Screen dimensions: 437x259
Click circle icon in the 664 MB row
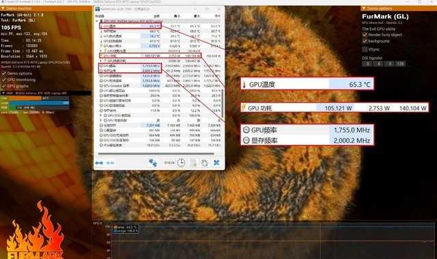[x=101, y=135]
